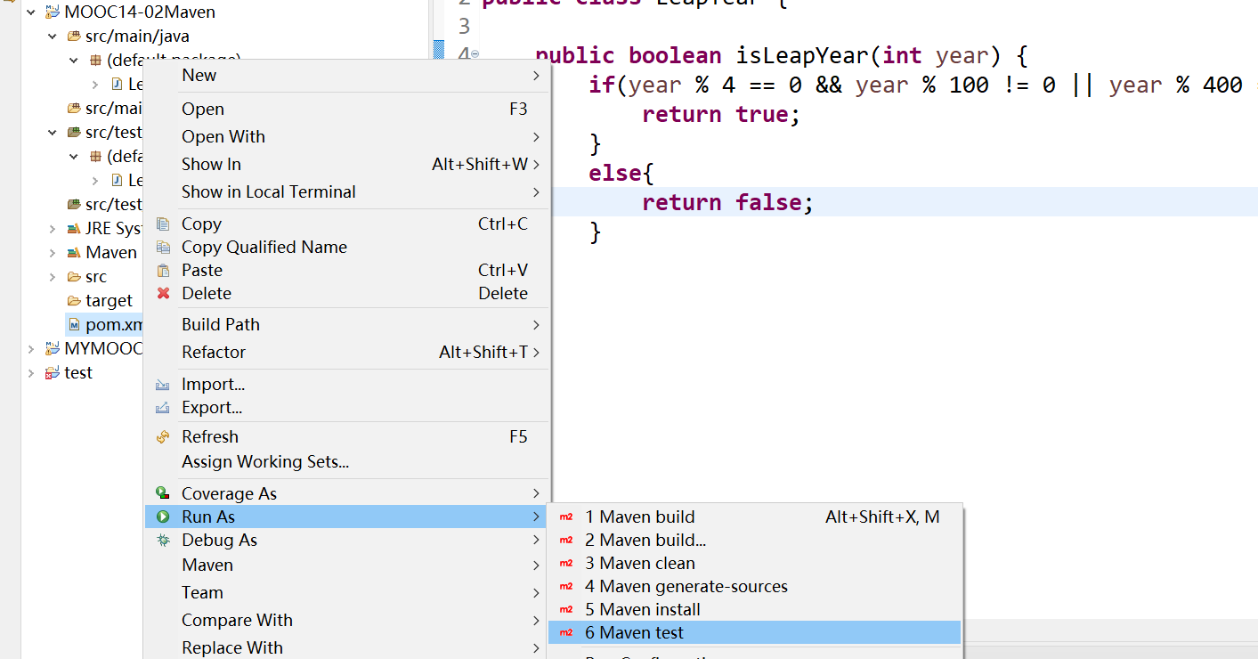This screenshot has width=1258, height=659.
Task: Click the MOOC14-02Maven project icon
Action: click(53, 12)
